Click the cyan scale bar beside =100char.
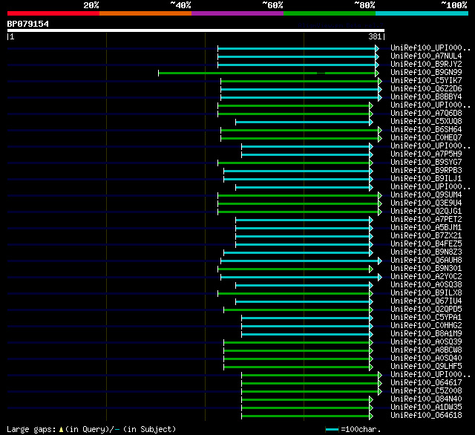The height and width of the screenshot is (435, 475). pyautogui.click(x=332, y=430)
